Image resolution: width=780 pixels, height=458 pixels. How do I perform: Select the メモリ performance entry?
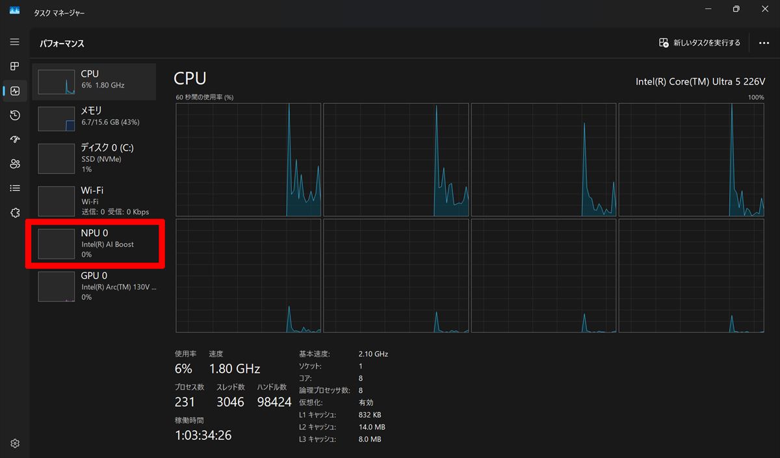coord(94,119)
